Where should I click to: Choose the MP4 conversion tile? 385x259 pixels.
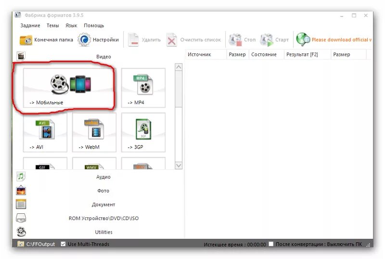143,88
